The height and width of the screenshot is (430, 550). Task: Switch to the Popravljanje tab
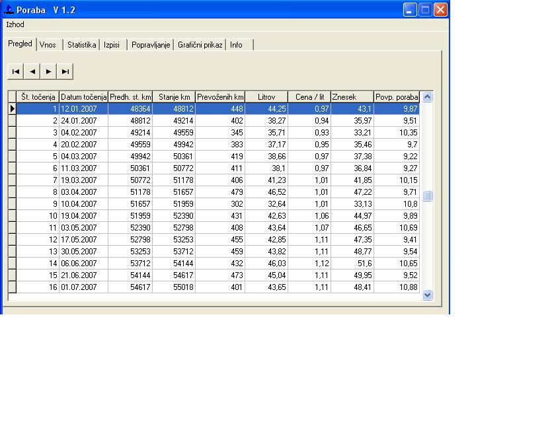pos(151,45)
